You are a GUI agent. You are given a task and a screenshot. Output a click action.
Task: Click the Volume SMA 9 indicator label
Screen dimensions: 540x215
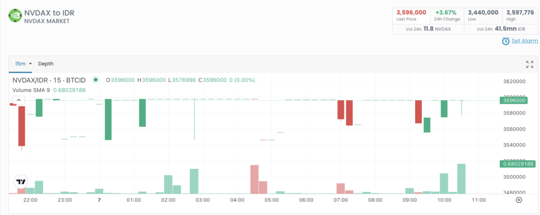pos(32,90)
